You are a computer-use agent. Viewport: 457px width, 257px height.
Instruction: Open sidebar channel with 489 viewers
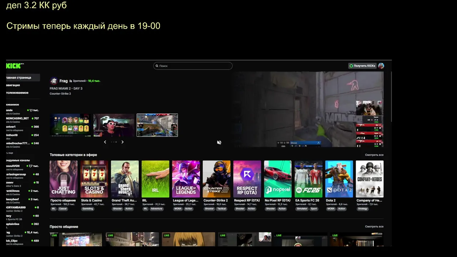pos(23,242)
